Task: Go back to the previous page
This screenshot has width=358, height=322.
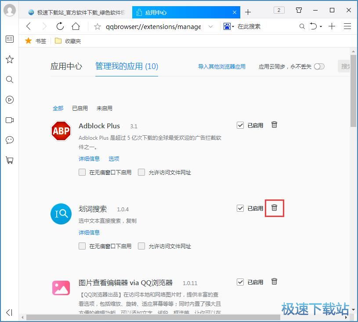Action: (x=29, y=26)
